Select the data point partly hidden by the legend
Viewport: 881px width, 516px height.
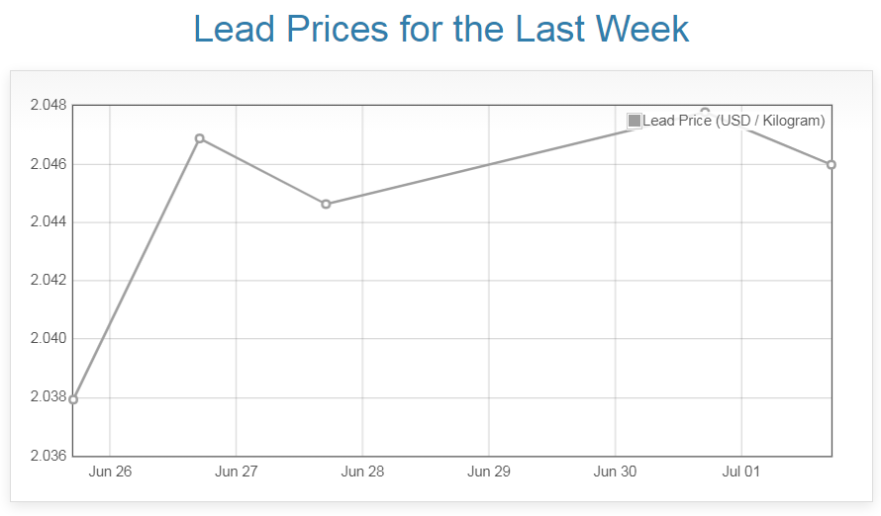tap(705, 111)
